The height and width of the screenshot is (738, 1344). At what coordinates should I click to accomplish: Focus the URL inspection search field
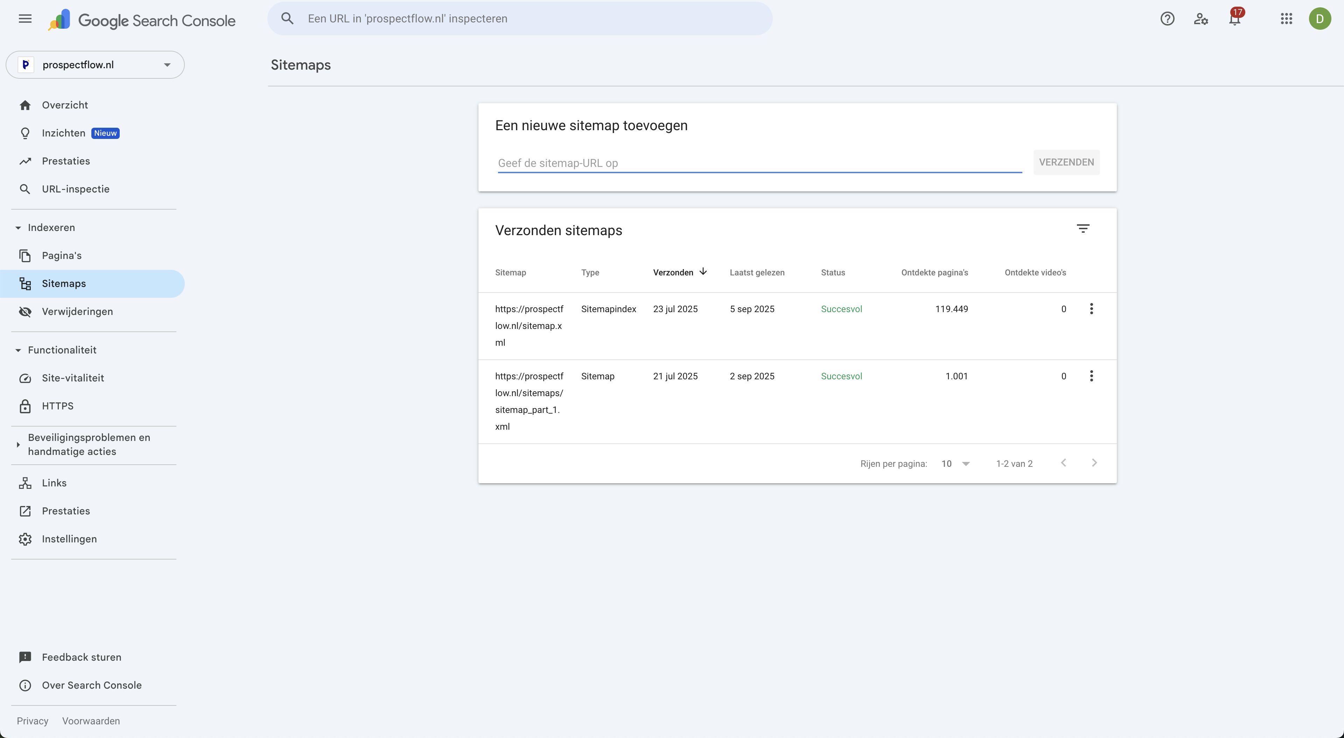tap(537, 19)
